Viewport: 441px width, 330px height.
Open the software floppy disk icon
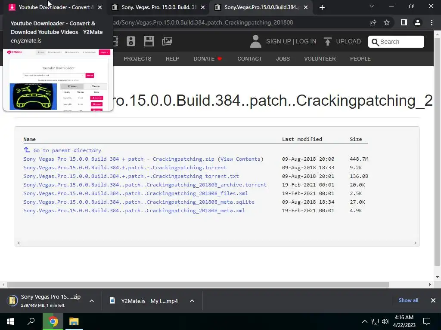[x=149, y=41]
